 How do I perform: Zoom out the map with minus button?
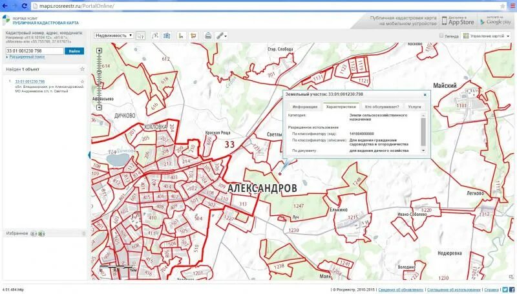point(100,107)
